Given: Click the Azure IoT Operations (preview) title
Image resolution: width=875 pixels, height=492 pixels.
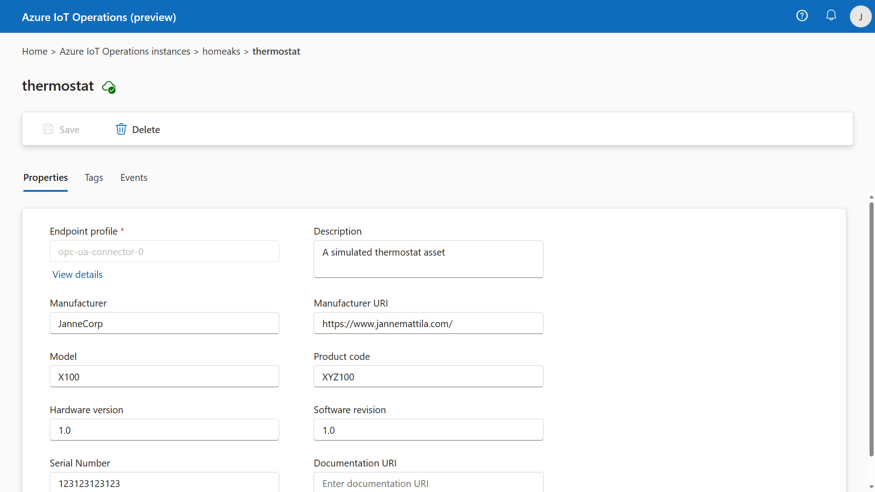Looking at the screenshot, I should (99, 17).
